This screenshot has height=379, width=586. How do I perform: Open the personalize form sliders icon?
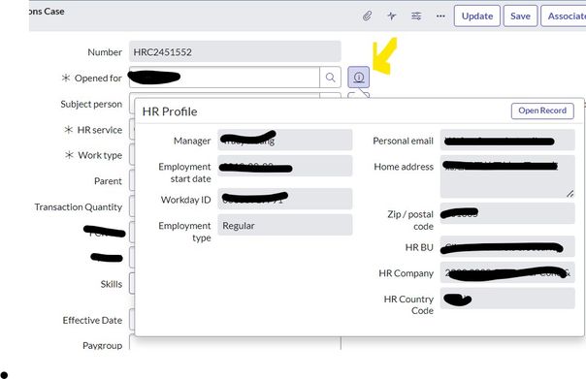[x=416, y=16]
